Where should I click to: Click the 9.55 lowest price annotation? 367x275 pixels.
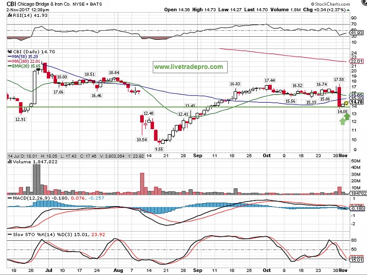pyautogui.click(x=159, y=149)
